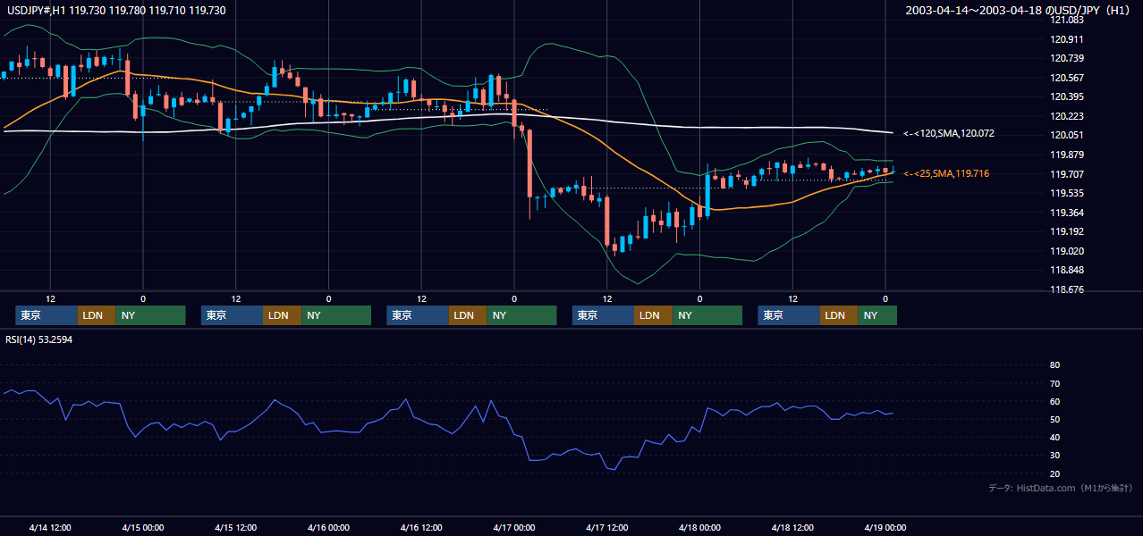
Task: Select the 25,SMA,119.716 moving average label
Action: [946, 173]
